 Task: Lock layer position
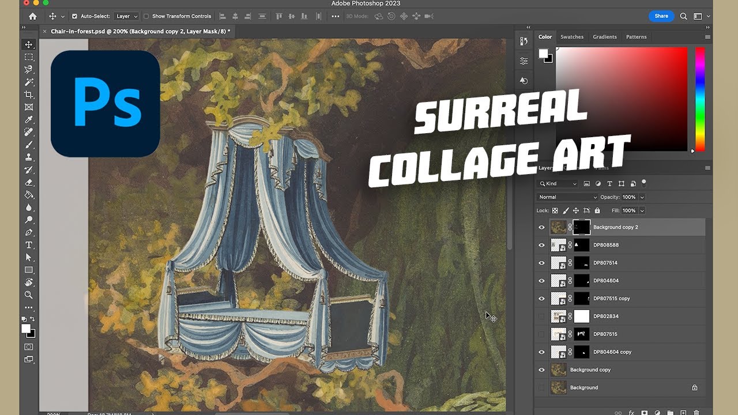pos(575,211)
